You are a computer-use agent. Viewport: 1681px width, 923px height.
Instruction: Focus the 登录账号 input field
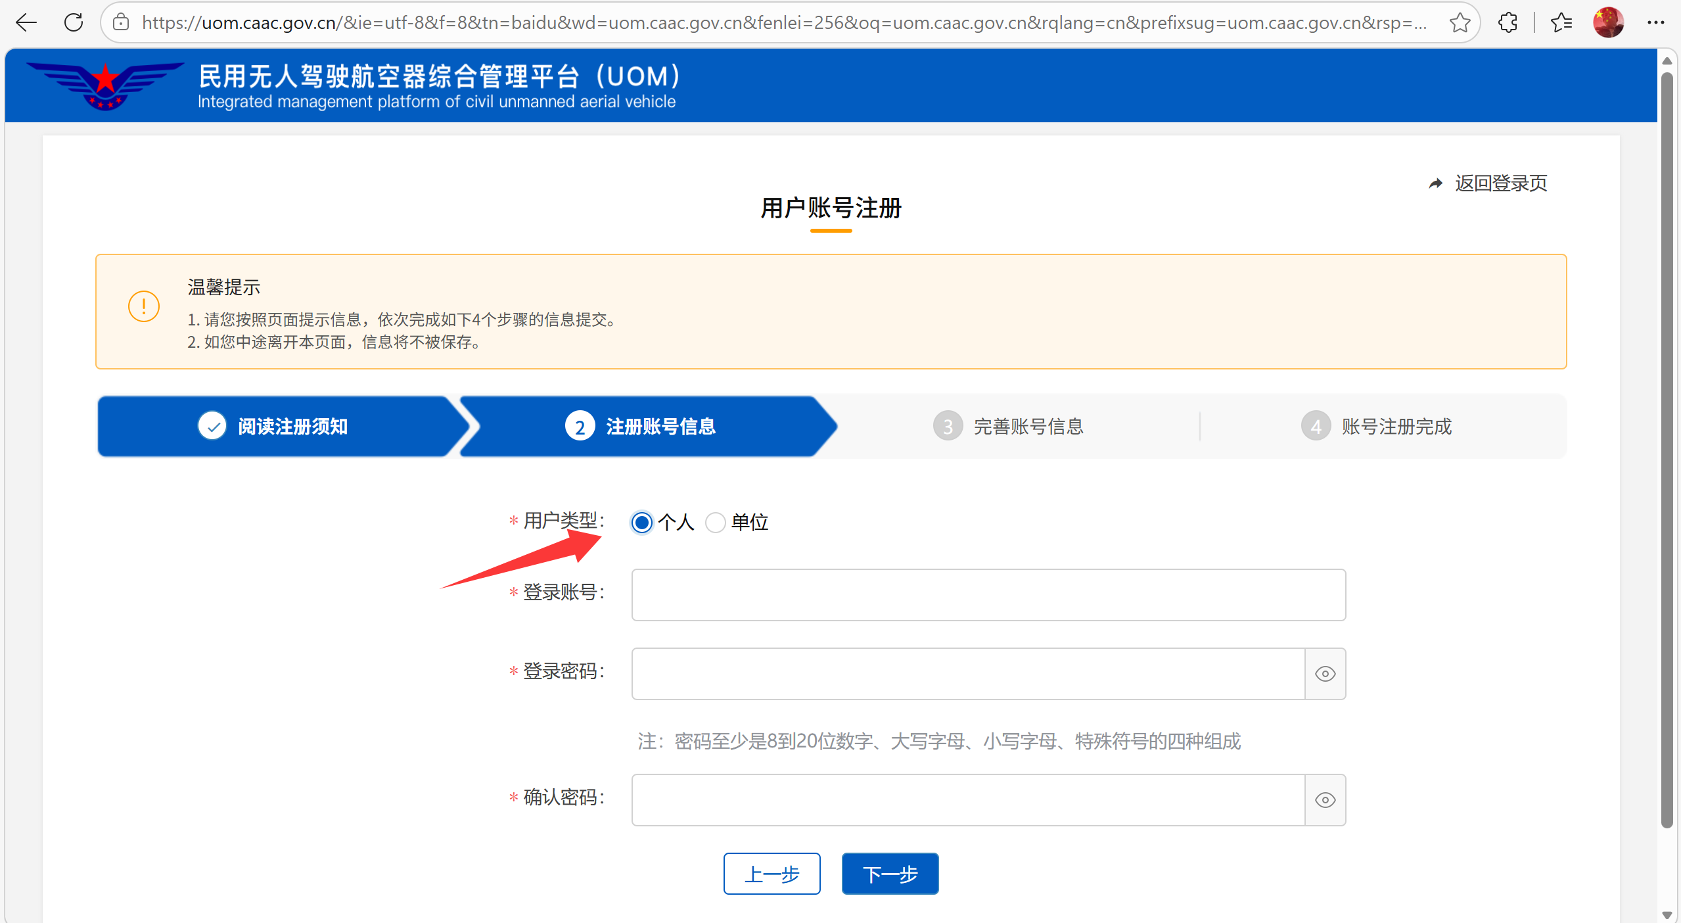988,595
